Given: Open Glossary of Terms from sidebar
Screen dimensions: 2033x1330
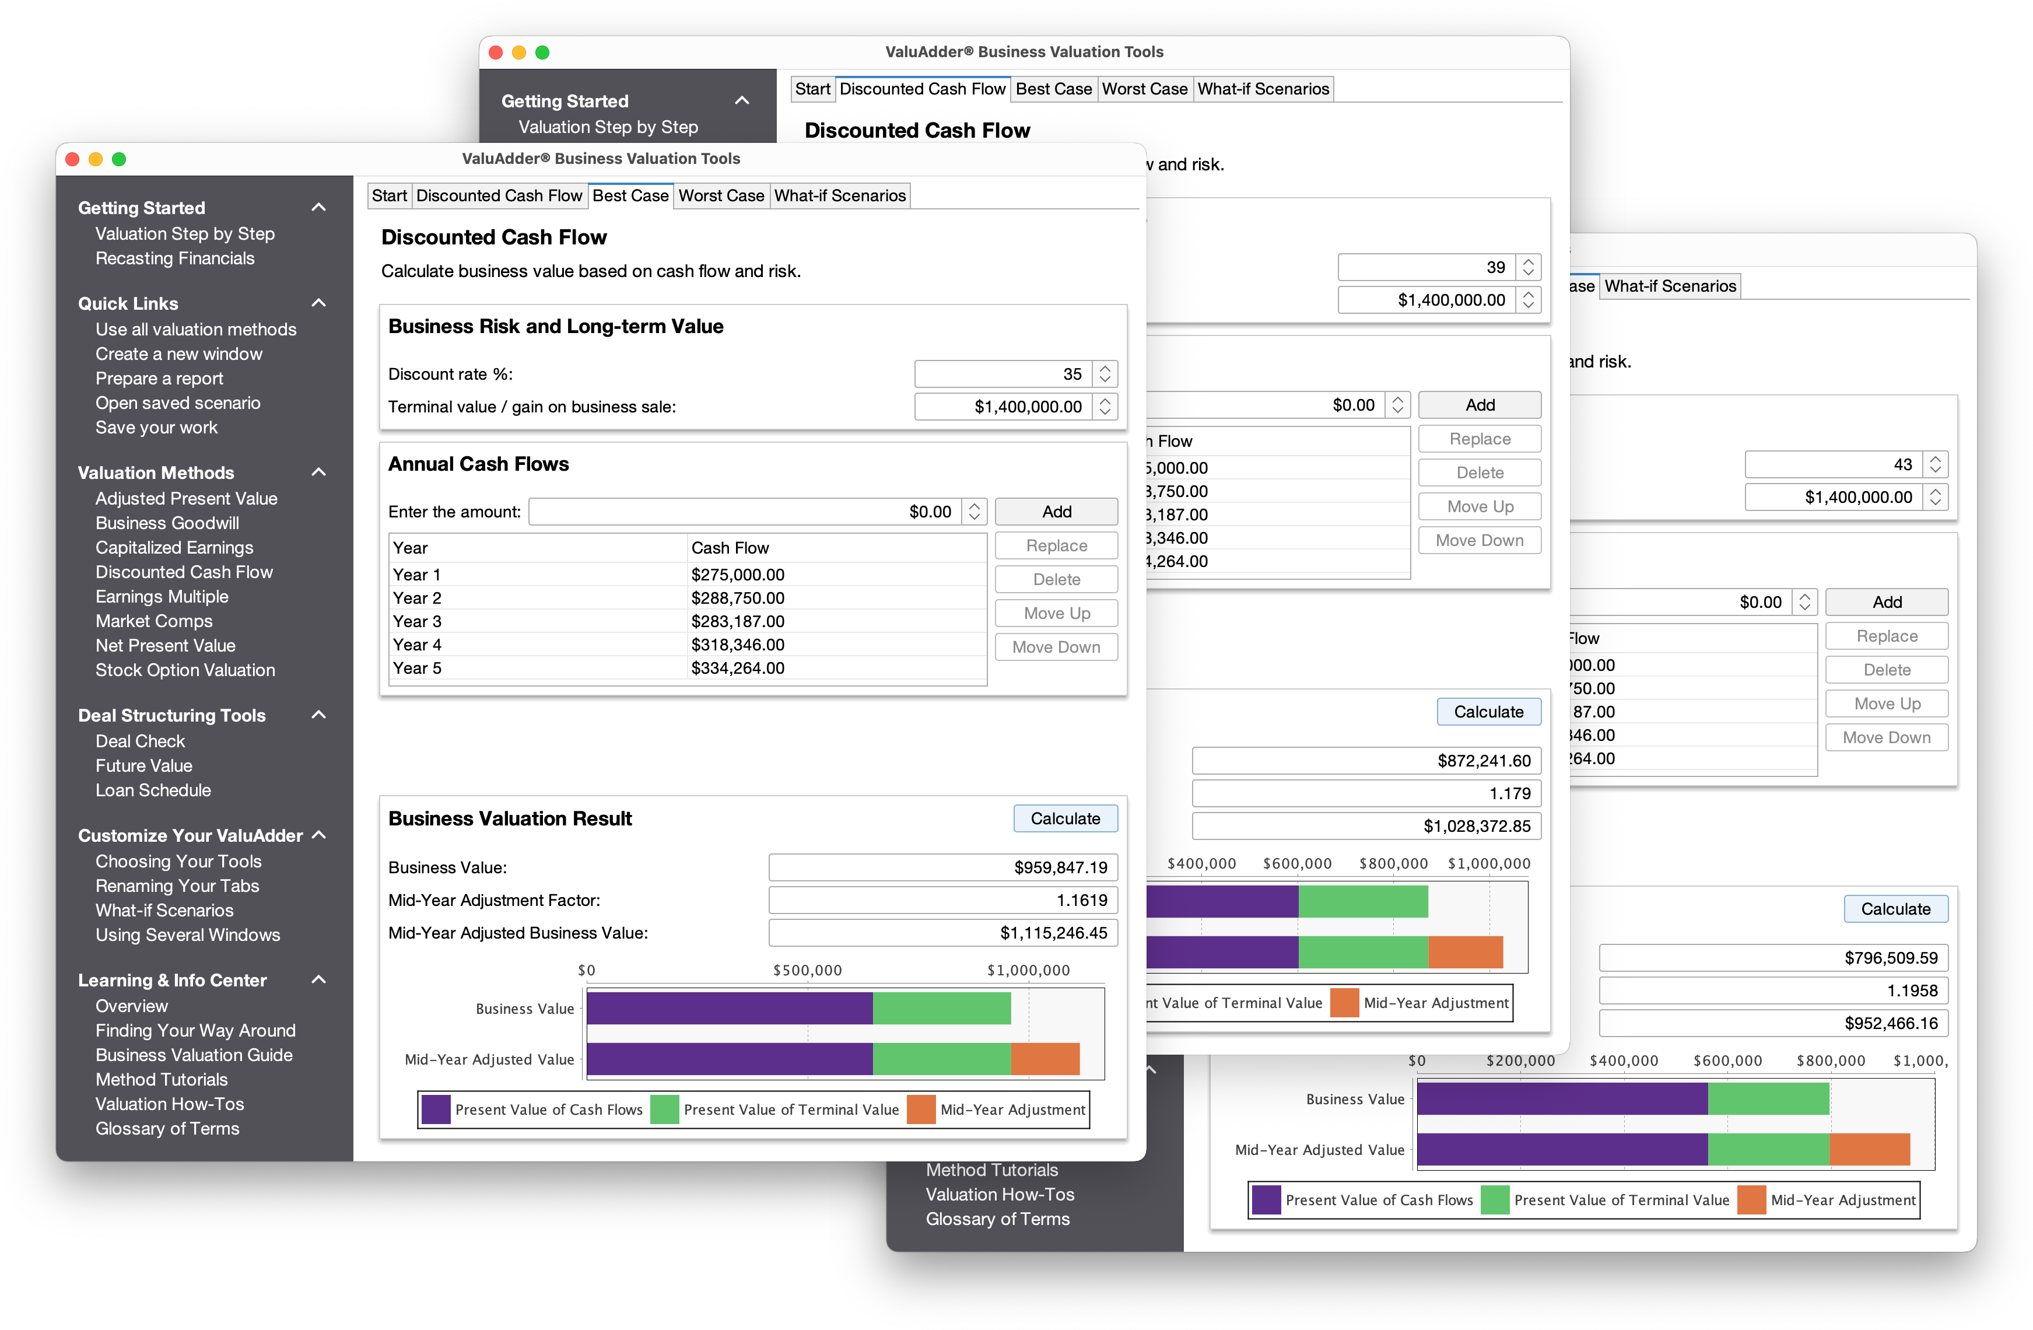Looking at the screenshot, I should (x=167, y=1128).
